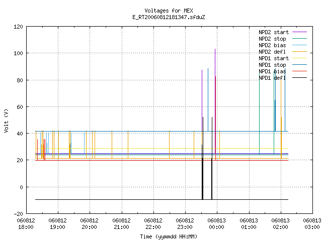Click the y-axis tick value 40
The height and width of the screenshot is (241, 322).
coord(20,134)
